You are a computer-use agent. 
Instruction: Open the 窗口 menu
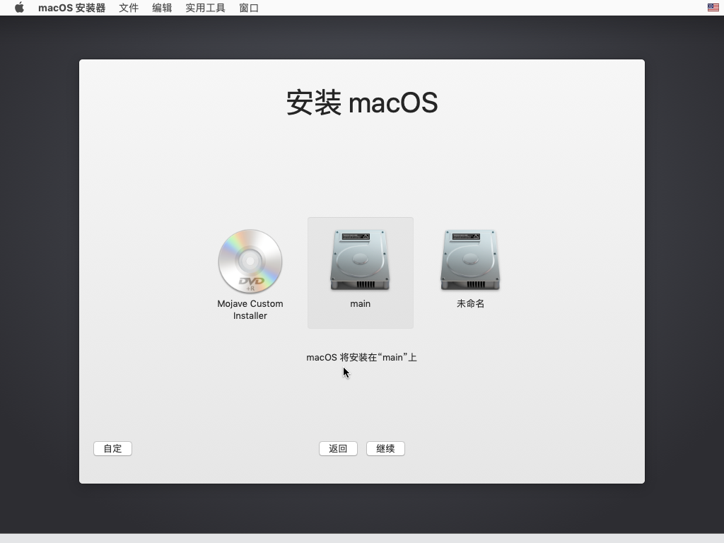pyautogui.click(x=248, y=8)
